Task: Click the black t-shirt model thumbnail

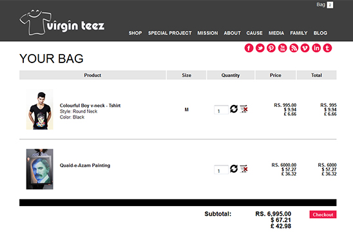Action: [40, 109]
